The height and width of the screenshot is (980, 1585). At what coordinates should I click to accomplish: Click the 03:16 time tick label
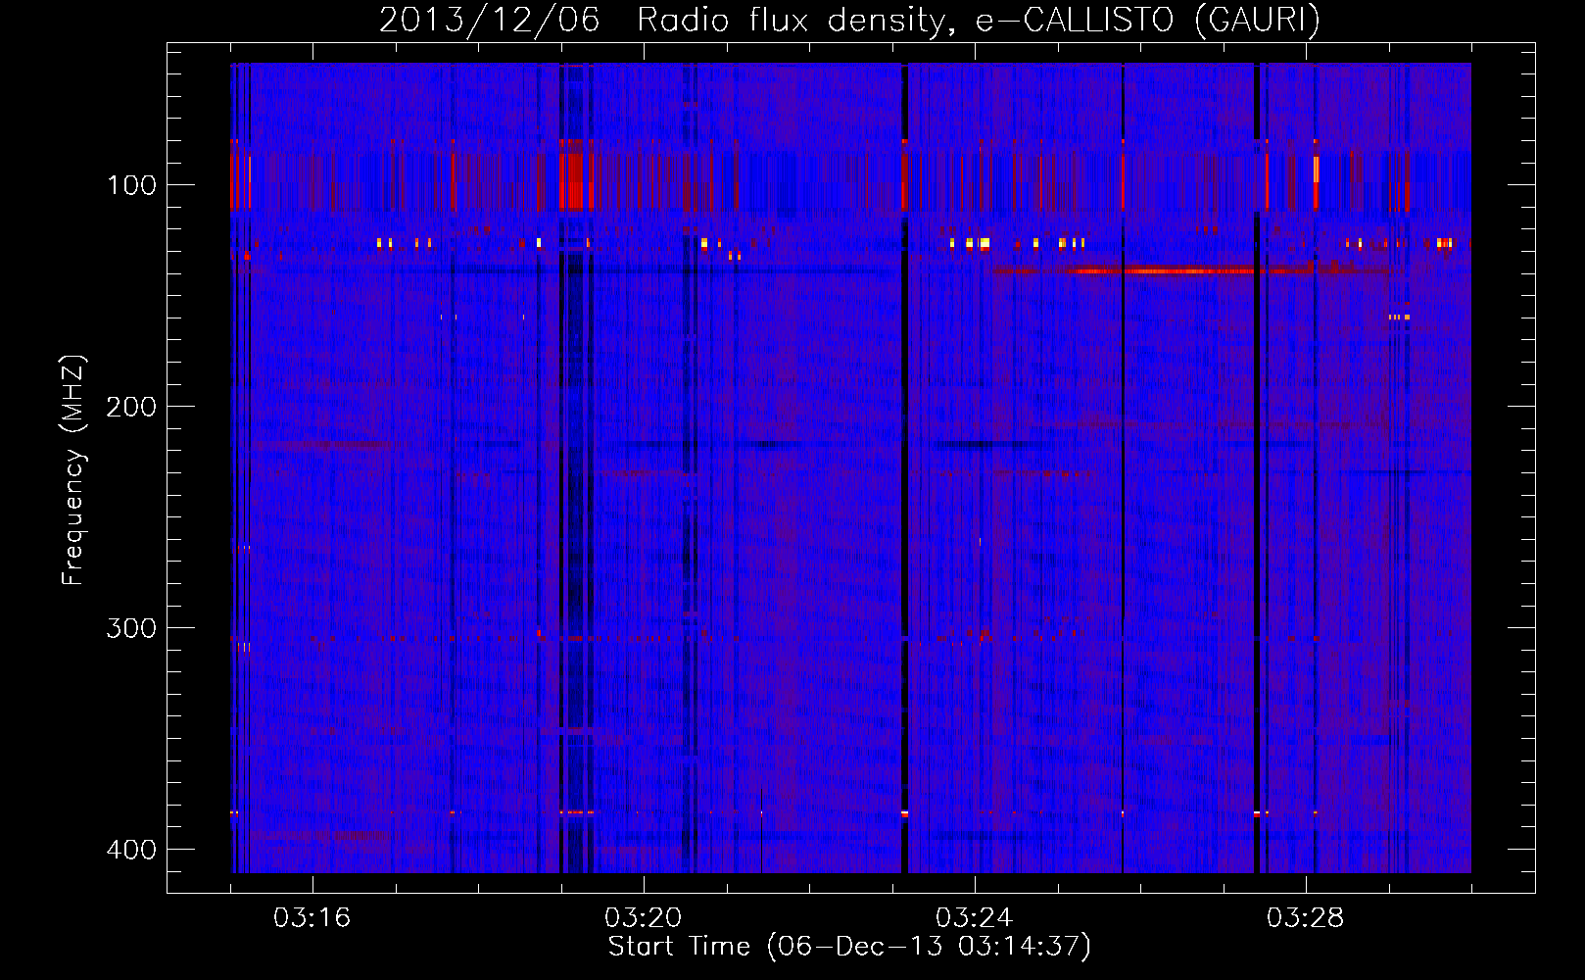[x=312, y=918]
